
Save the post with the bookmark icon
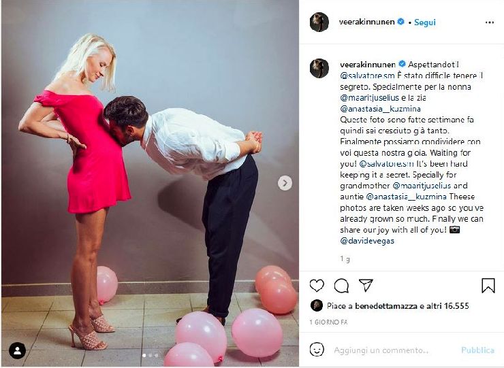point(488,286)
